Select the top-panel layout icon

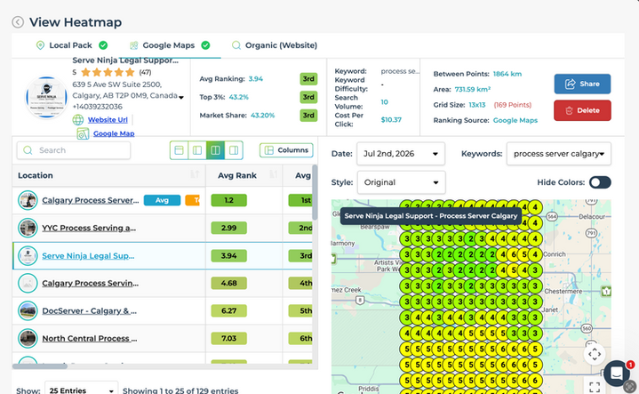point(179,150)
